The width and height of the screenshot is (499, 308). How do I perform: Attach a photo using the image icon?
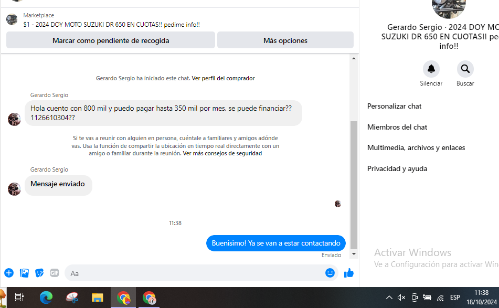(x=24, y=273)
